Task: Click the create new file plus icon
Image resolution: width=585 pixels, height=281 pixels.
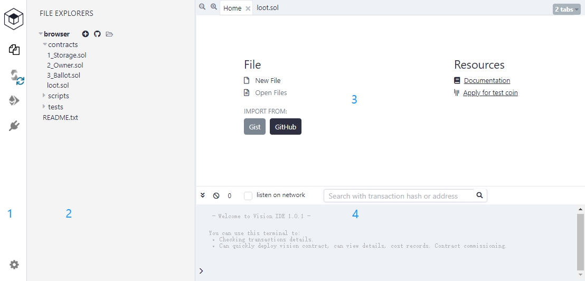Action: pos(86,34)
